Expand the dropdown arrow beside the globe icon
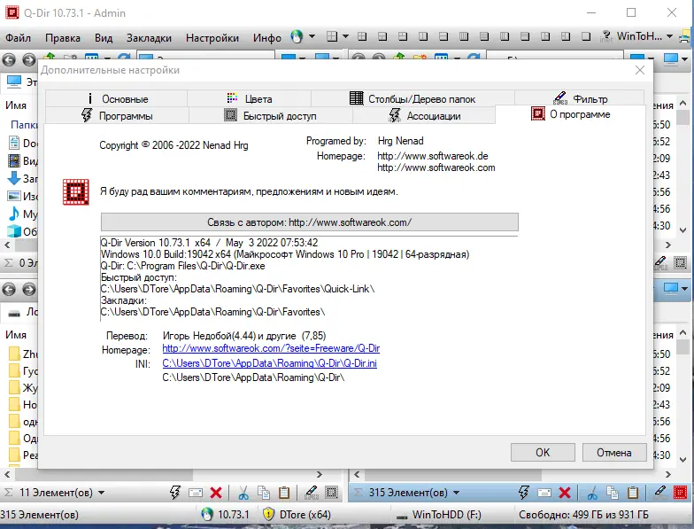The image size is (694, 529). point(312,36)
